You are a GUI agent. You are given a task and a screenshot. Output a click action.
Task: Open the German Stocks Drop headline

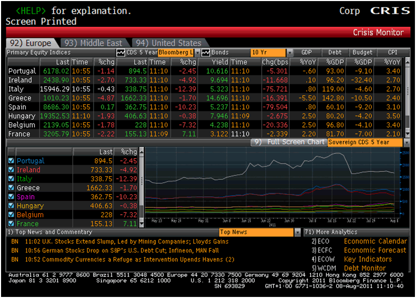tap(122, 251)
